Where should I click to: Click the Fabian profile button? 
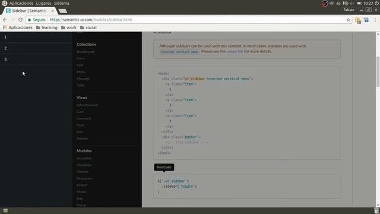pyautogui.click(x=349, y=10)
